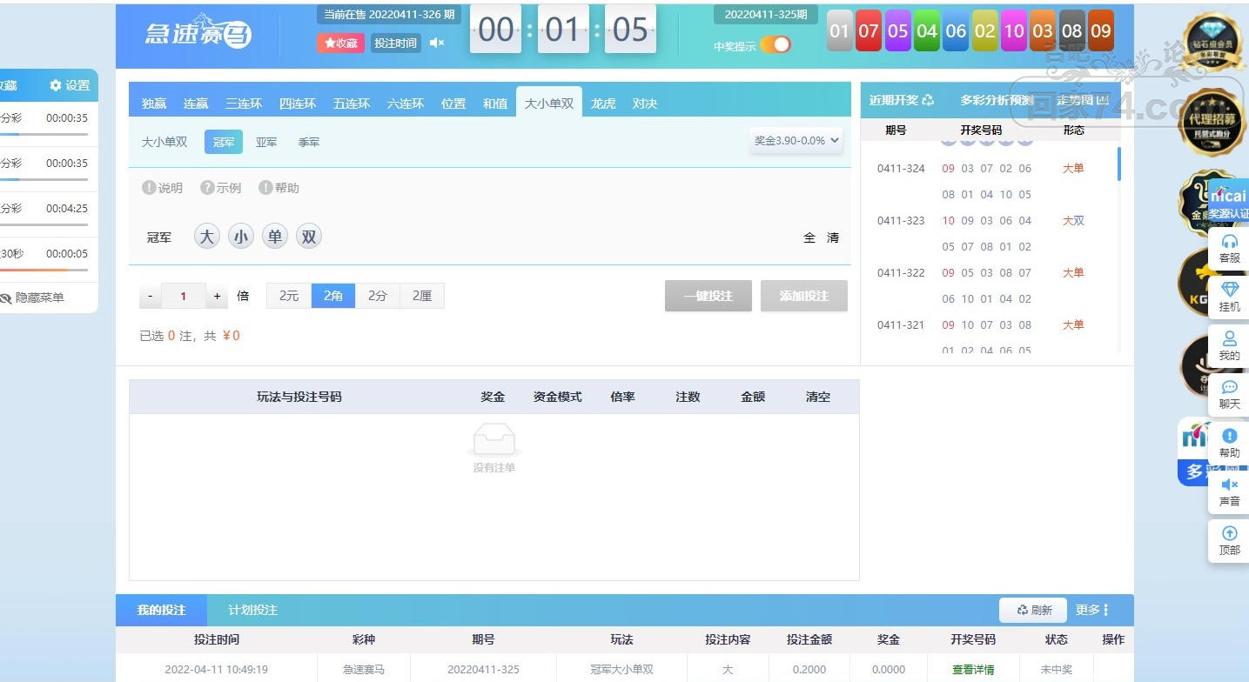This screenshot has height=682, width=1249.
Task: Select the 对决 tab
Action: tap(645, 104)
